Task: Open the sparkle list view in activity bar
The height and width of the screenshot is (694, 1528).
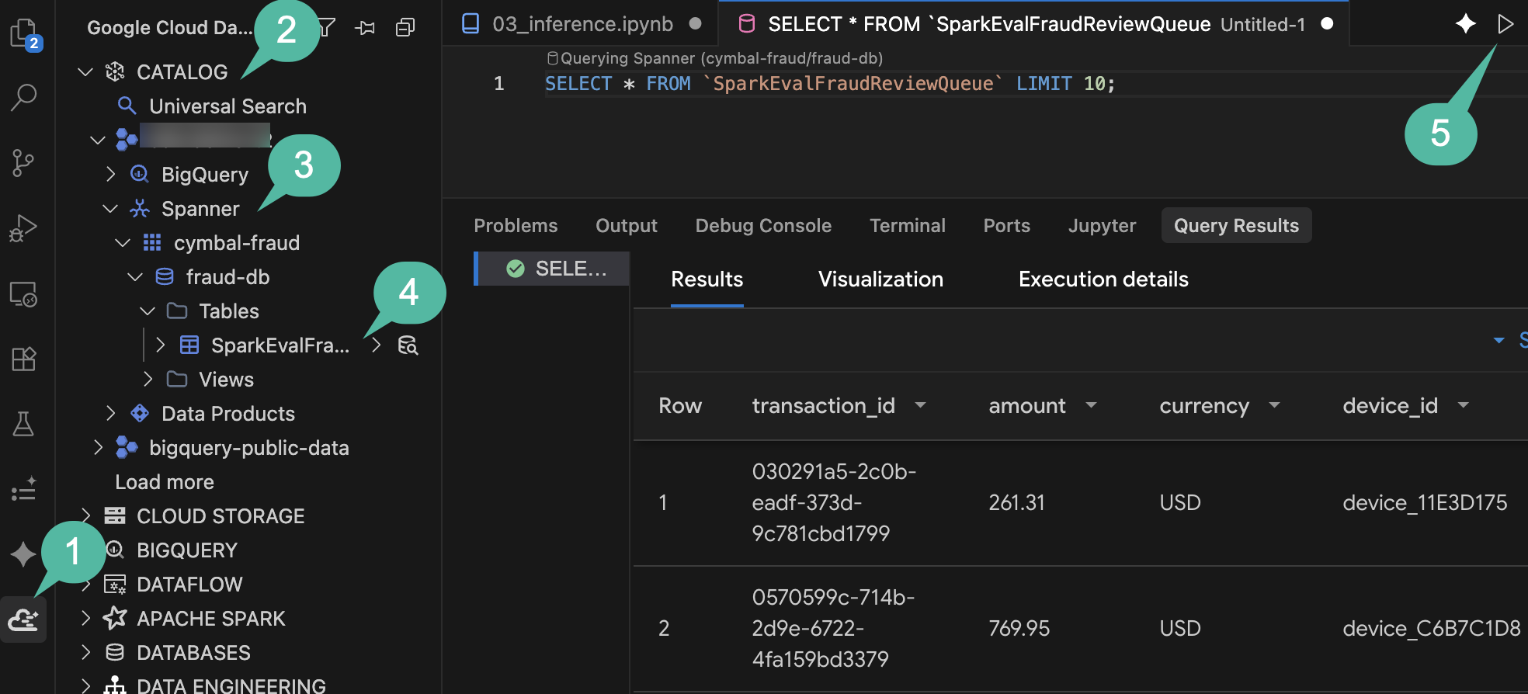Action: pyautogui.click(x=23, y=489)
